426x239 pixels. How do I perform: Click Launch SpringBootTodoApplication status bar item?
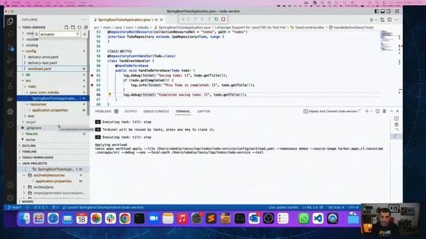[103, 208]
